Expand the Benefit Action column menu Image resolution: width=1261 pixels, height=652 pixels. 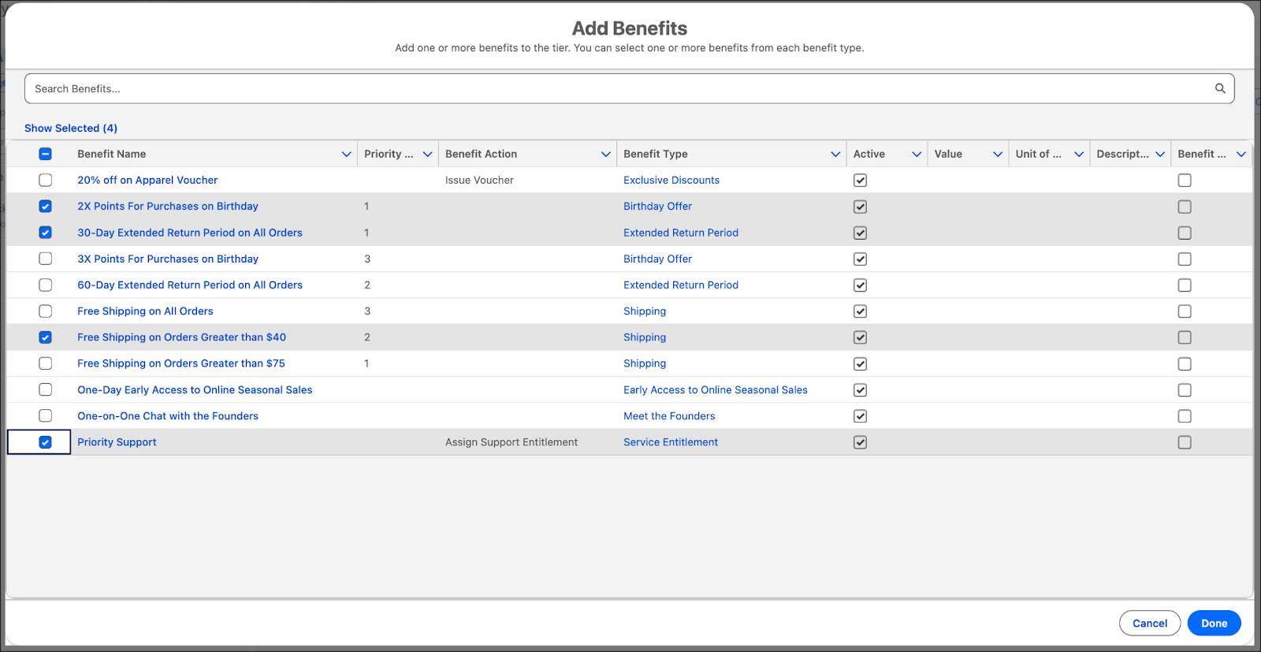(605, 154)
